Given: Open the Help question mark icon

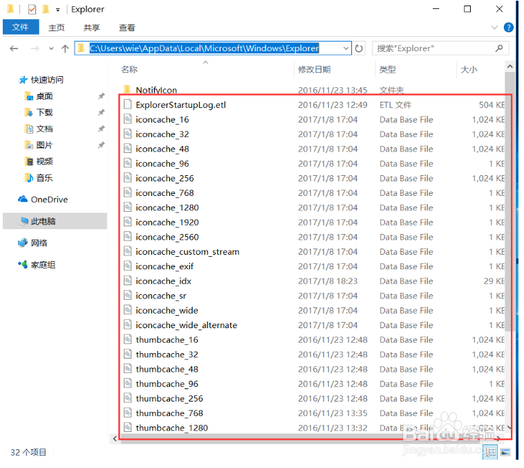Looking at the screenshot, I should pos(508,28).
